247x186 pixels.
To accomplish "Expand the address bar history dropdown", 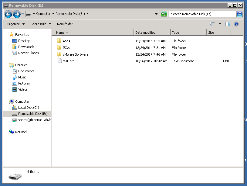I will coord(156,14).
